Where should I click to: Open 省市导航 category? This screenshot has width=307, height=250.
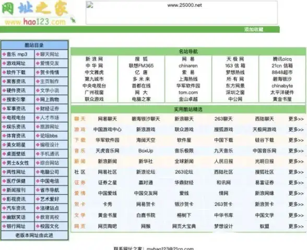coord(49,190)
